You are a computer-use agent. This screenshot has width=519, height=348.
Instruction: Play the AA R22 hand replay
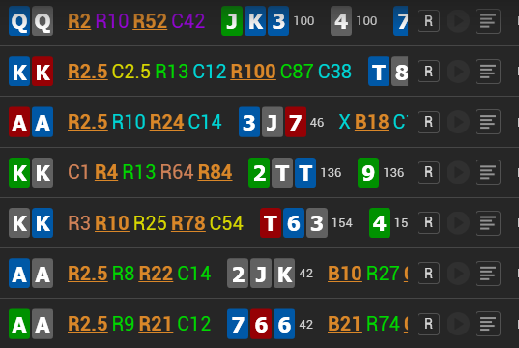458,274
